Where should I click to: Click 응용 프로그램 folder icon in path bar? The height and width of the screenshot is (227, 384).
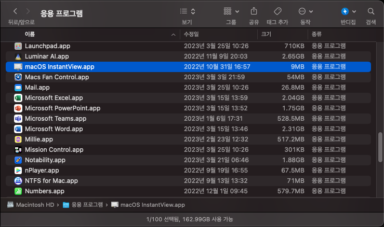point(66,205)
